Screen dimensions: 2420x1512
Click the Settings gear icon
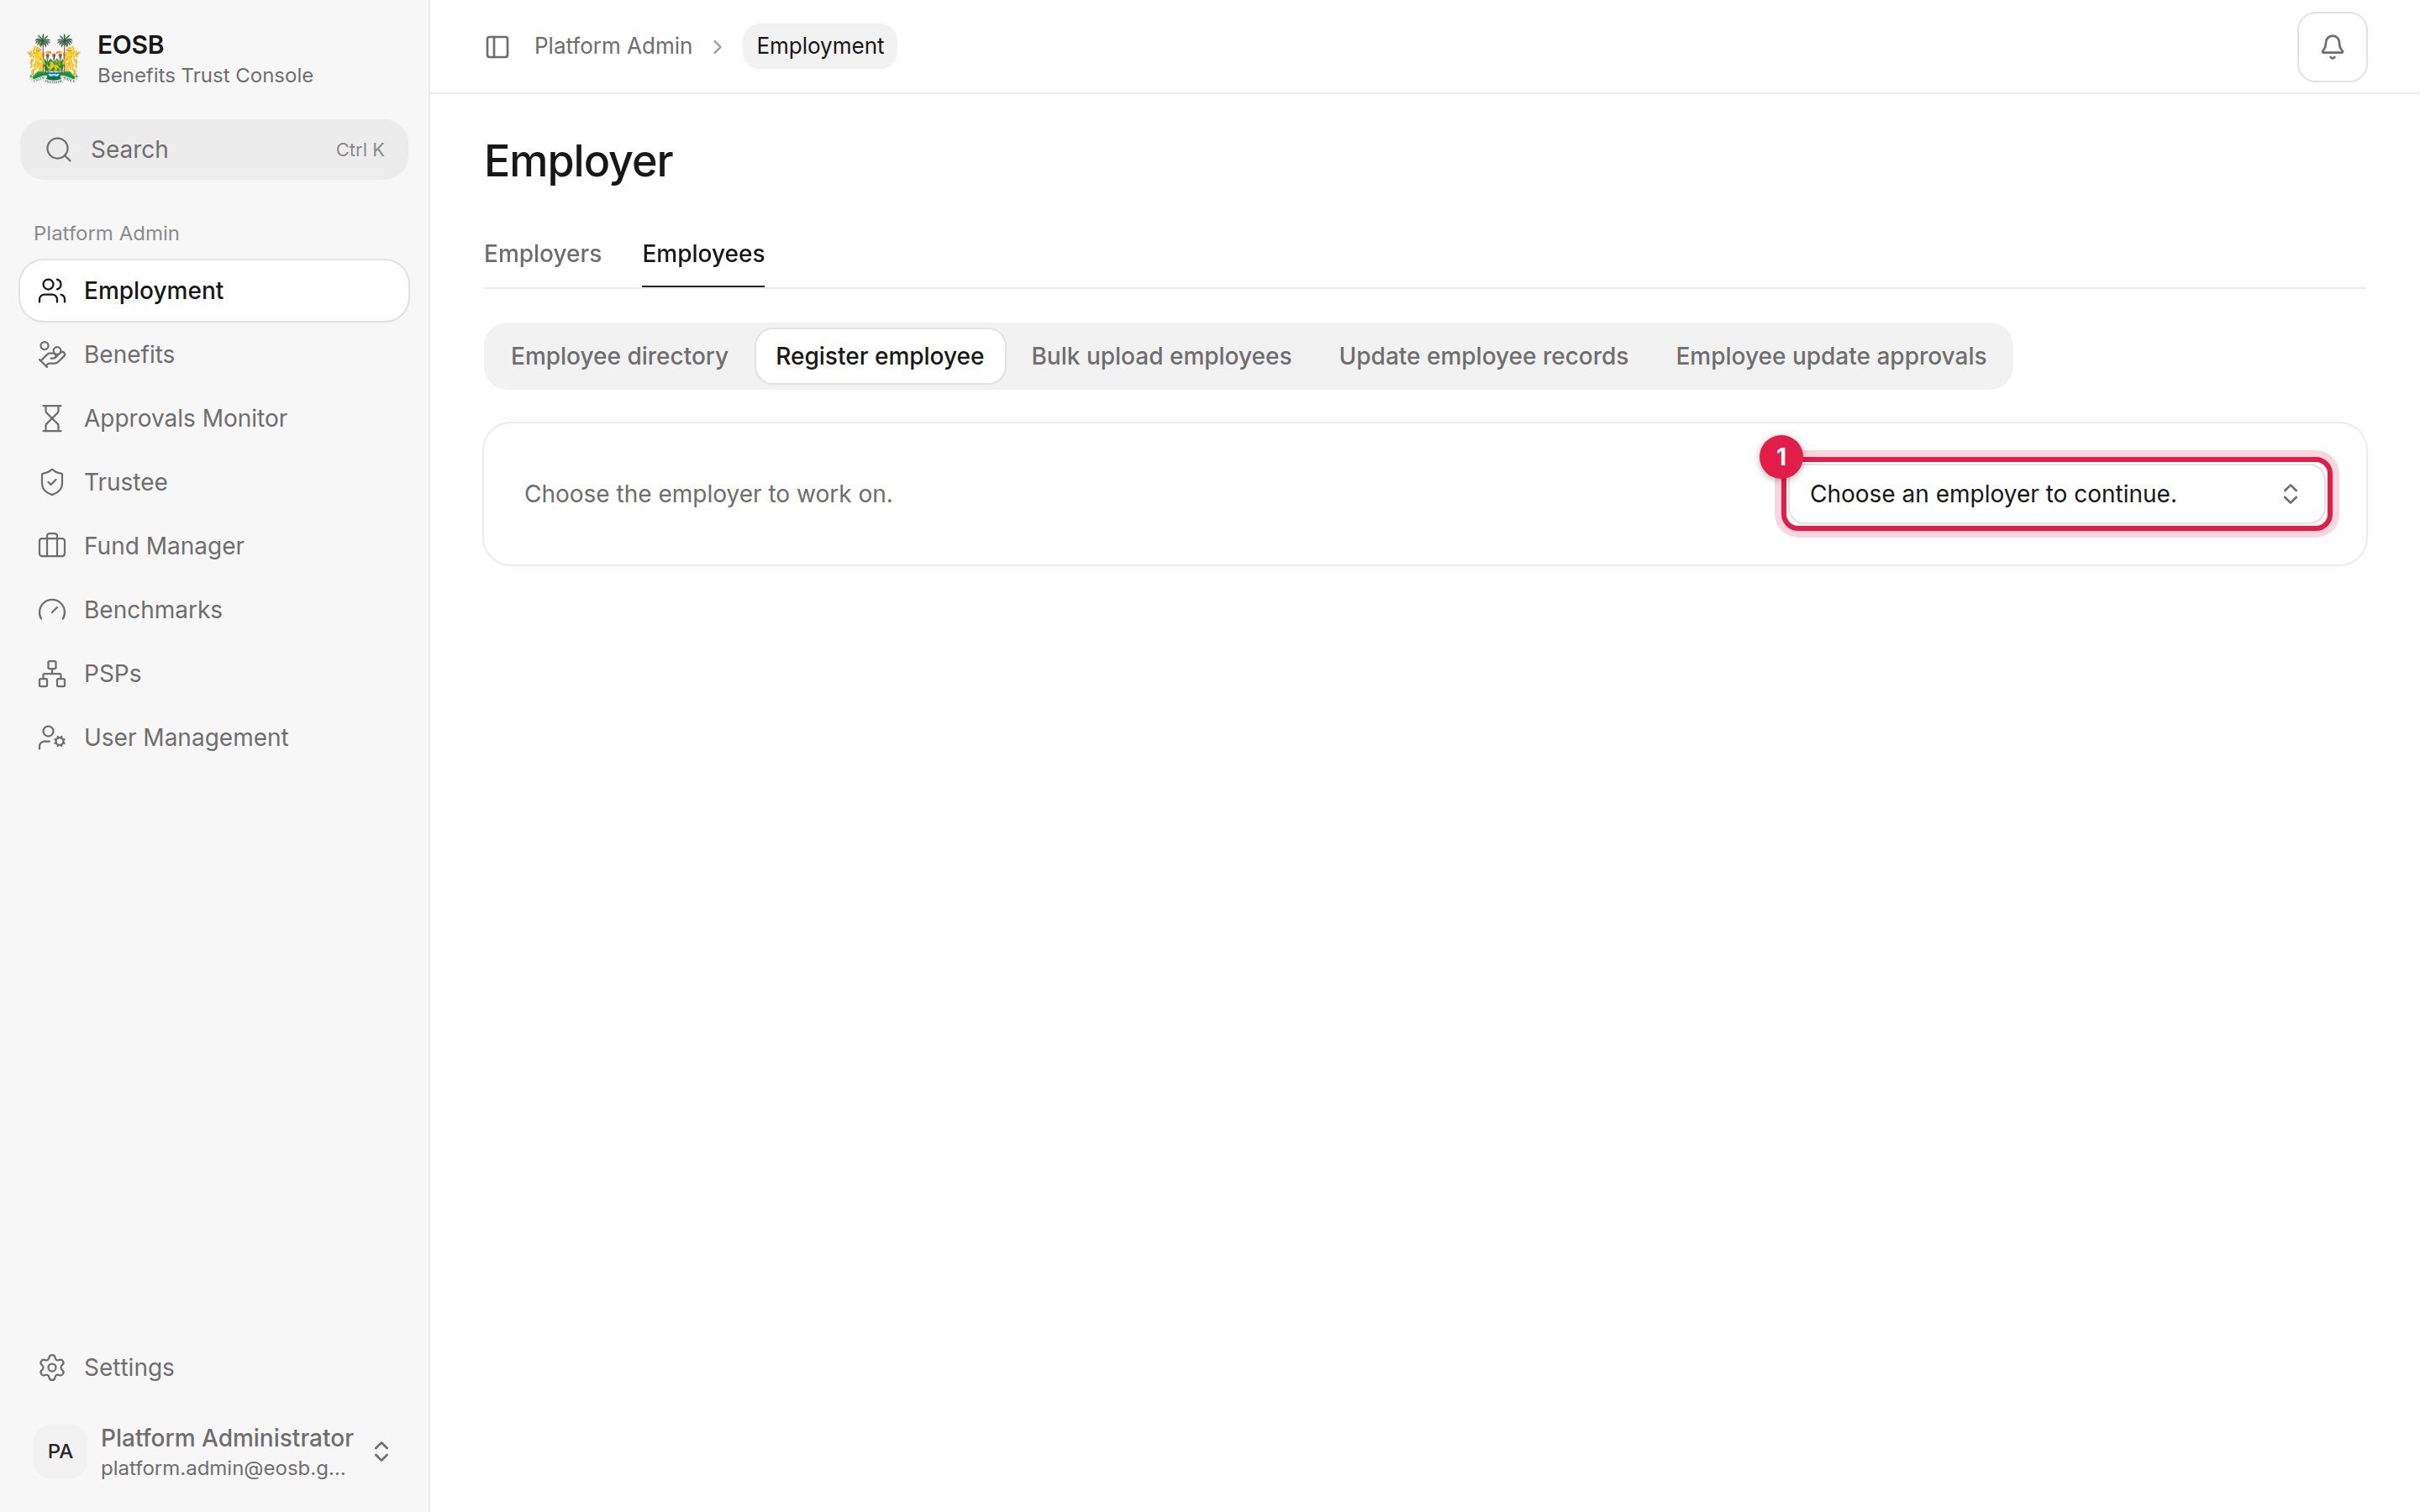click(52, 1367)
